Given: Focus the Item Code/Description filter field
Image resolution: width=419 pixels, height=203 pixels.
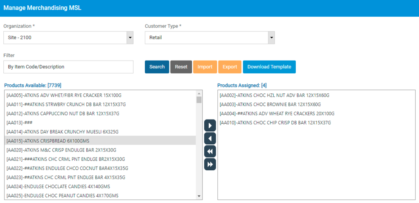Looking at the screenshot, I should pyautogui.click(x=68, y=67).
